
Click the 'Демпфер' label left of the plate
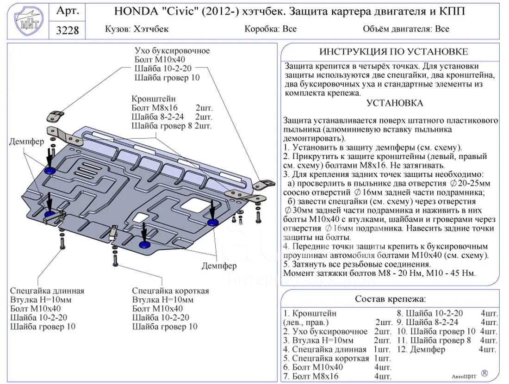click(x=27, y=142)
